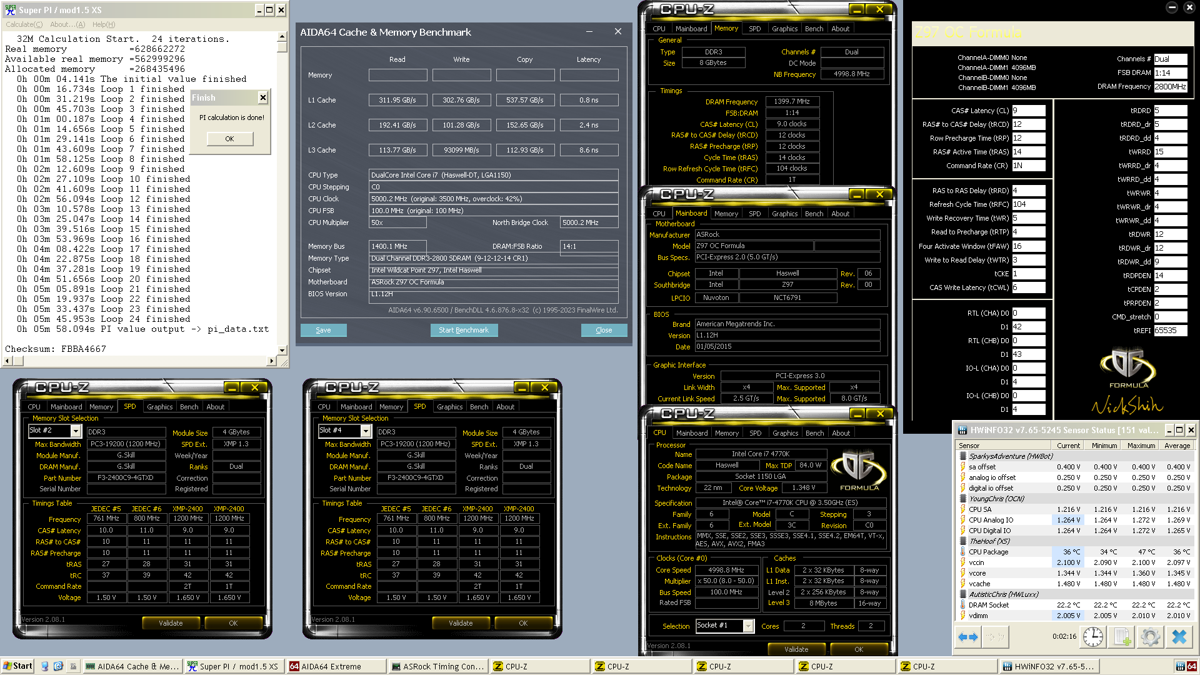Click OK in PI calculation done dialog

229,139
